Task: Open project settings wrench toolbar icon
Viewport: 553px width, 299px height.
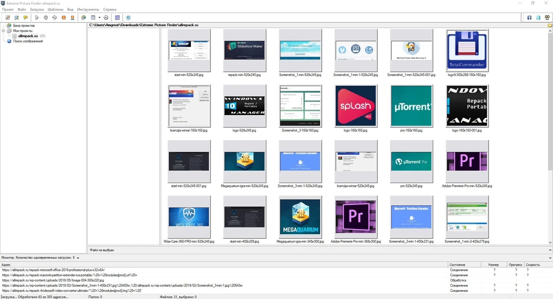Action: [17, 17]
